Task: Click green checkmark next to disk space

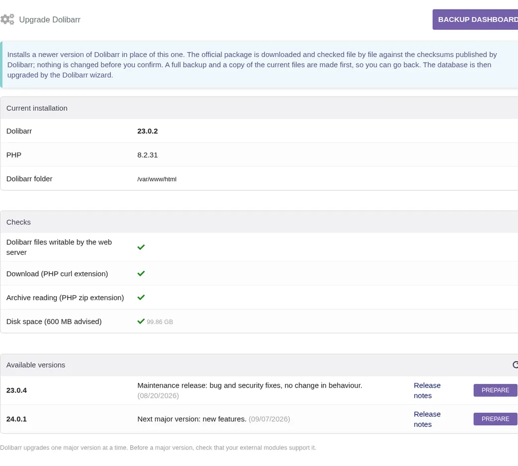Action: pos(141,321)
